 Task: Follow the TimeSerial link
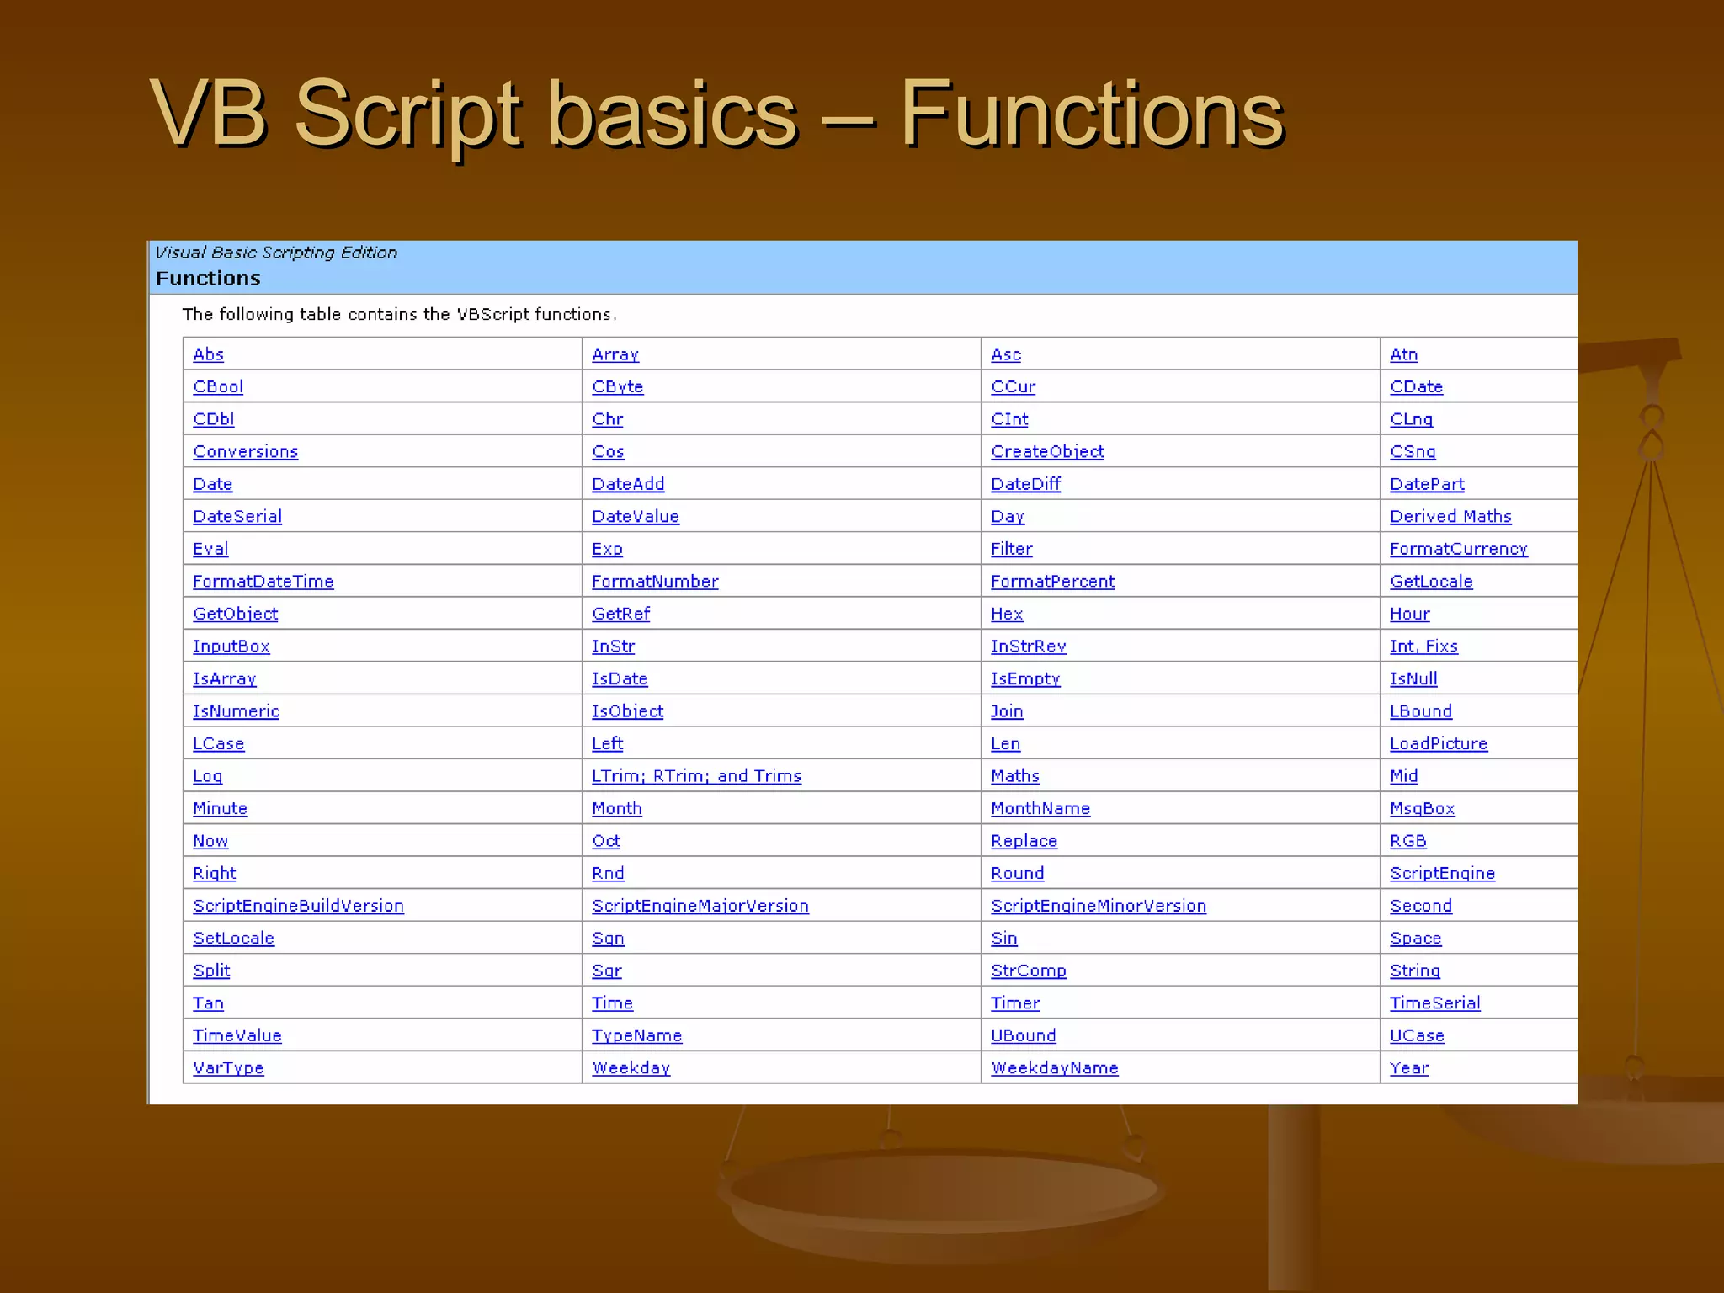coord(1435,1003)
